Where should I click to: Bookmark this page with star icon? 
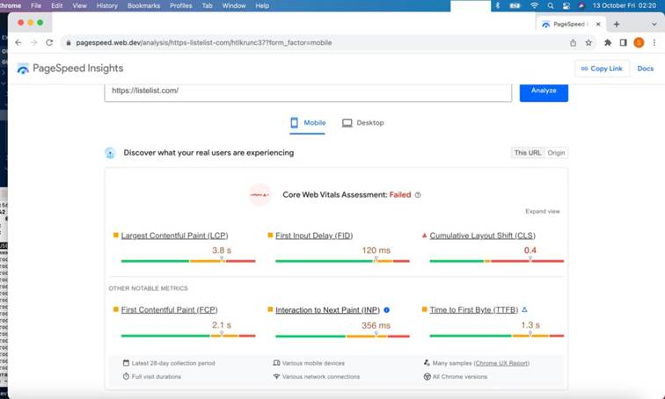[588, 42]
